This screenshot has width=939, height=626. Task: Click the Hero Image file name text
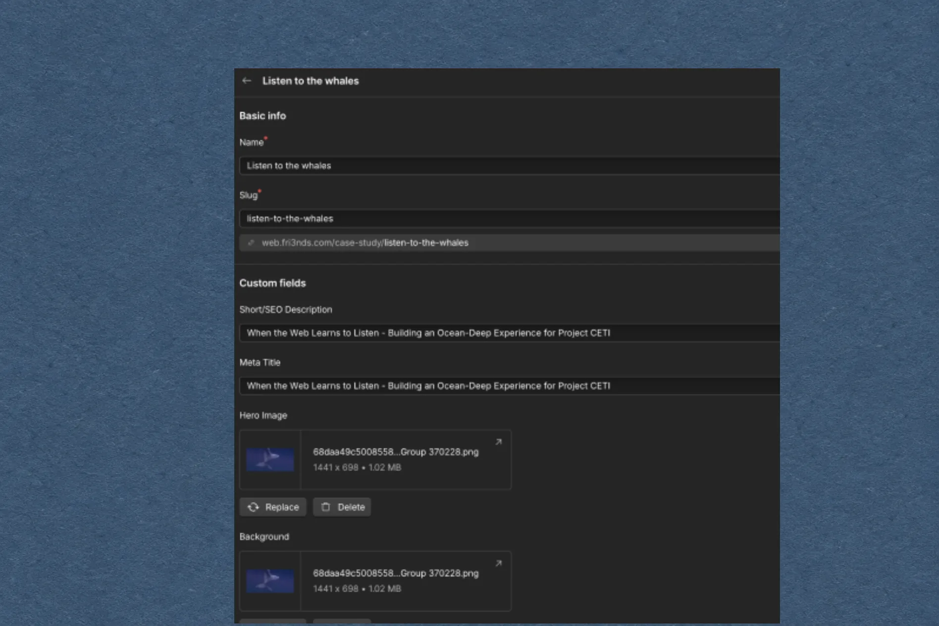tap(396, 452)
